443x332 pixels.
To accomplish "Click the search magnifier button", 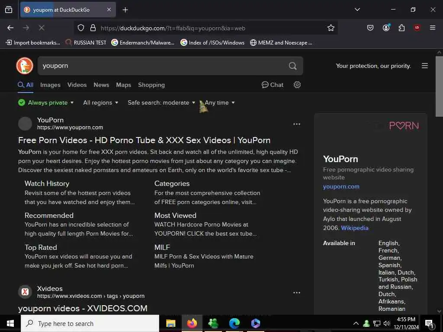I will [x=293, y=66].
